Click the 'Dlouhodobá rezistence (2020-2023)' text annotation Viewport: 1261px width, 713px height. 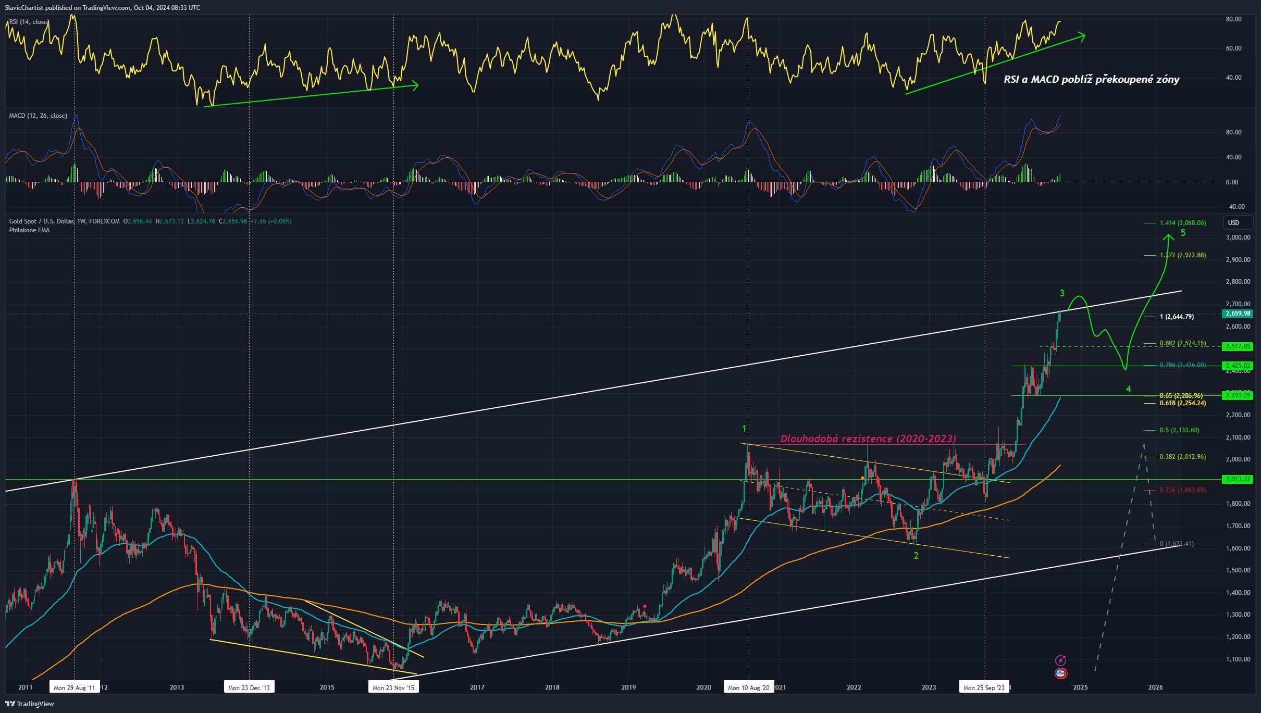pos(868,439)
